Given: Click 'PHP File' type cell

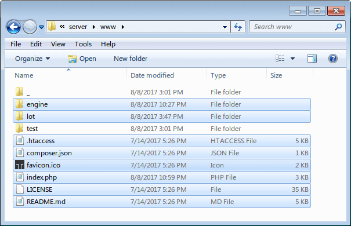Looking at the screenshot, I should pyautogui.click(x=223, y=177).
